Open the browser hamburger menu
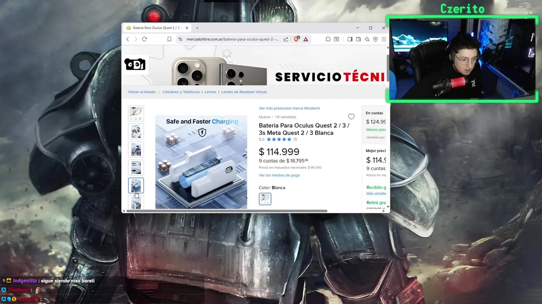542x304 pixels. click(x=384, y=39)
